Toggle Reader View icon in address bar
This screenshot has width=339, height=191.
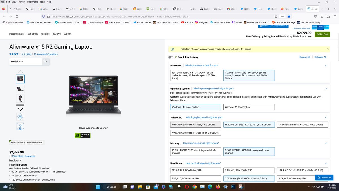tap(276, 16)
